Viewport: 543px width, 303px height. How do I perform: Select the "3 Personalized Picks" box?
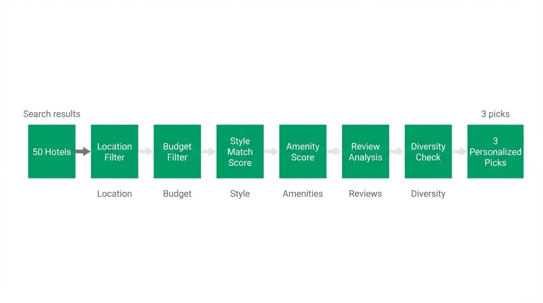point(495,151)
